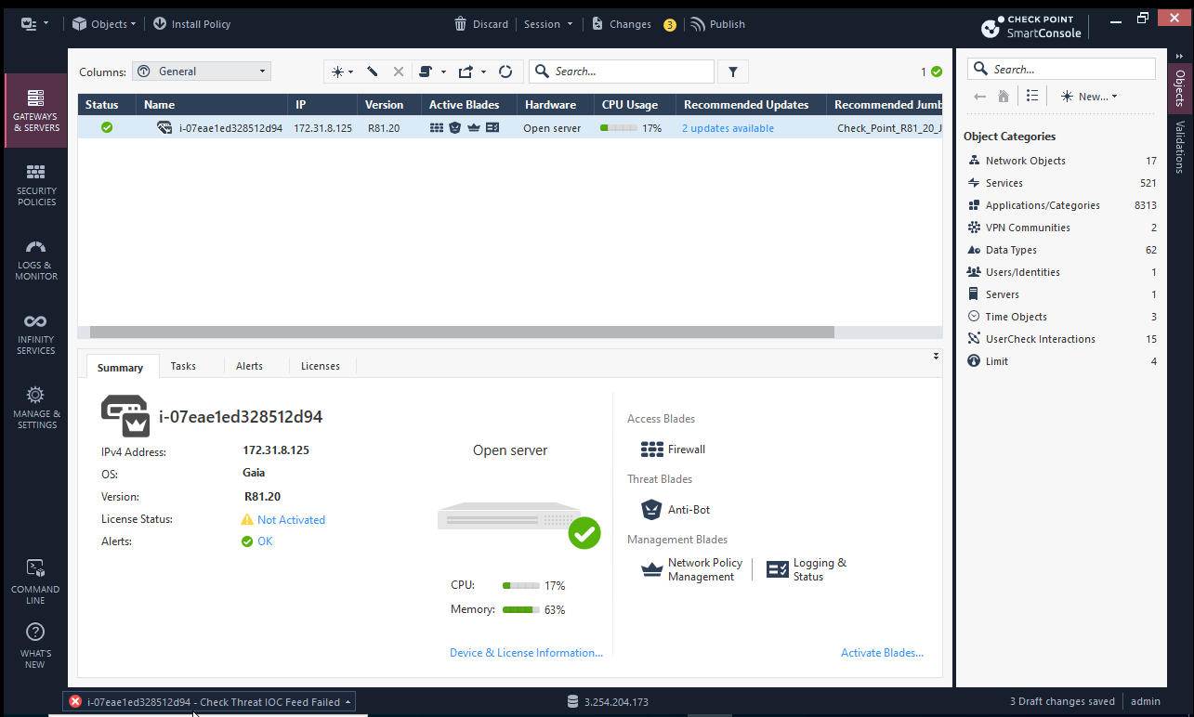
Task: Launch the Command Line tool
Action: pos(35,582)
